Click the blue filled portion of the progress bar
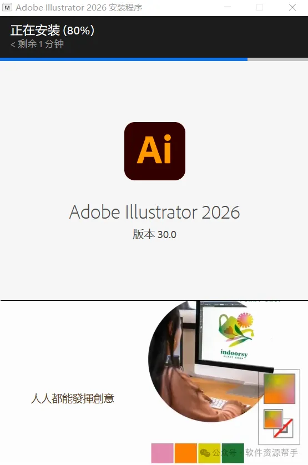 point(124,59)
